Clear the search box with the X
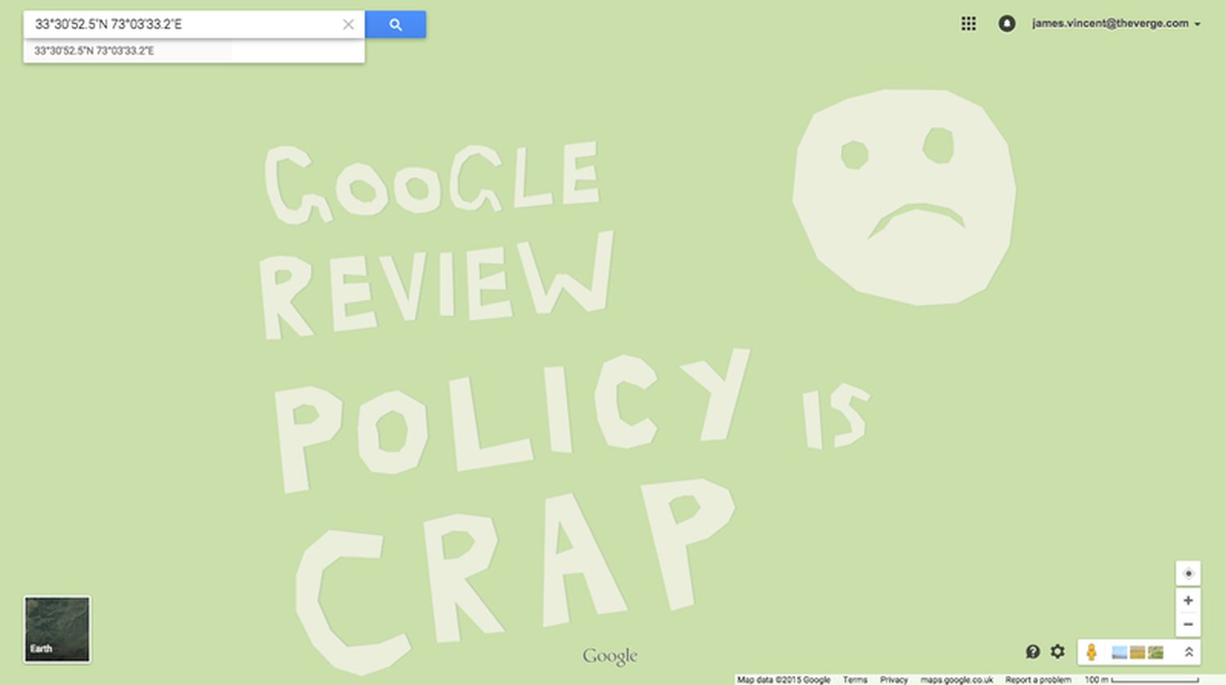1226x685 pixels. click(348, 25)
